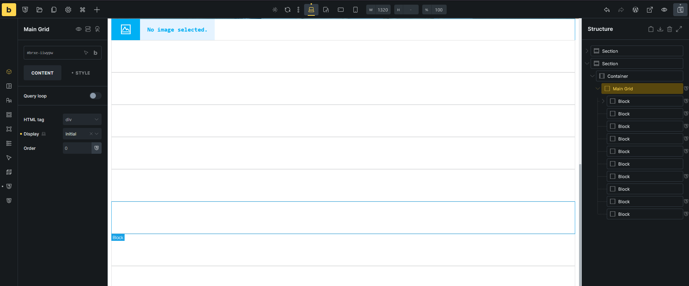Click CSS3 variable icon in Order field
Screen dimensions: 689x286
point(97,148)
